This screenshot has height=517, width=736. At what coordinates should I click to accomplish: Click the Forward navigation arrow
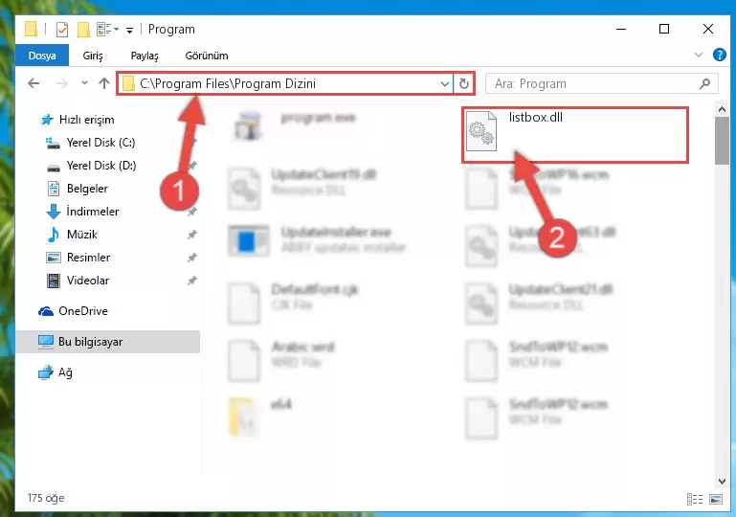(x=61, y=83)
